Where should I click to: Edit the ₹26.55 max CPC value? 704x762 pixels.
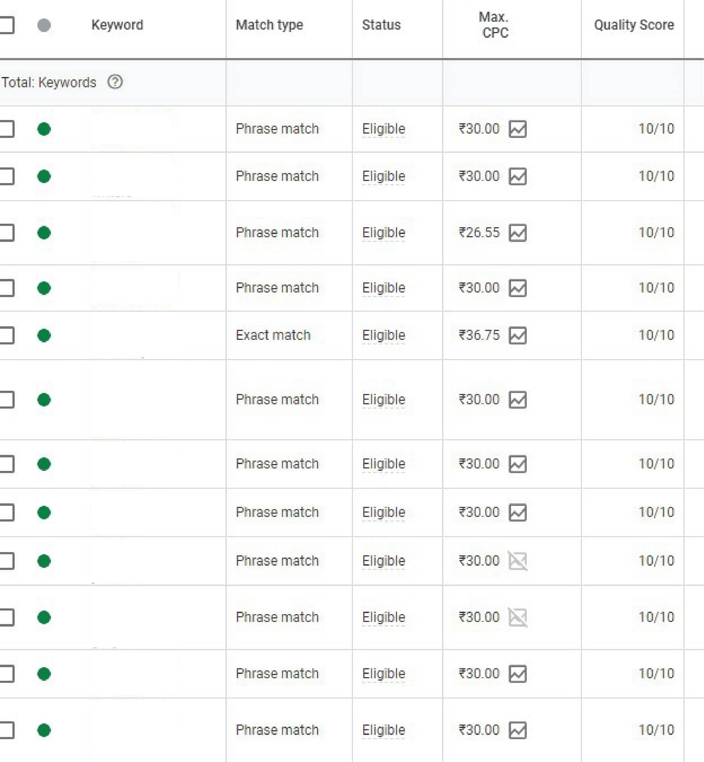(x=479, y=233)
